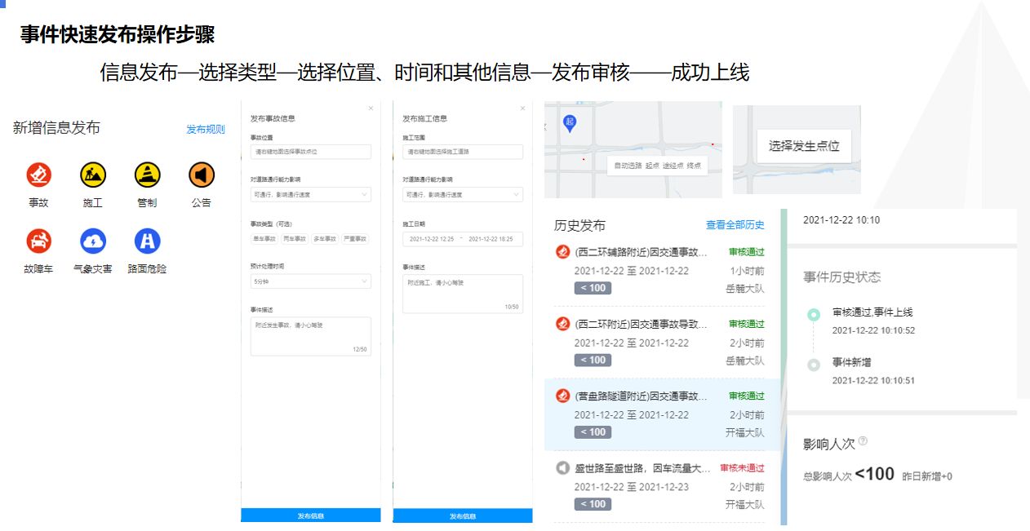Open road impact dropdown in construction form
Screen dimensions: 1030x531
(462, 195)
